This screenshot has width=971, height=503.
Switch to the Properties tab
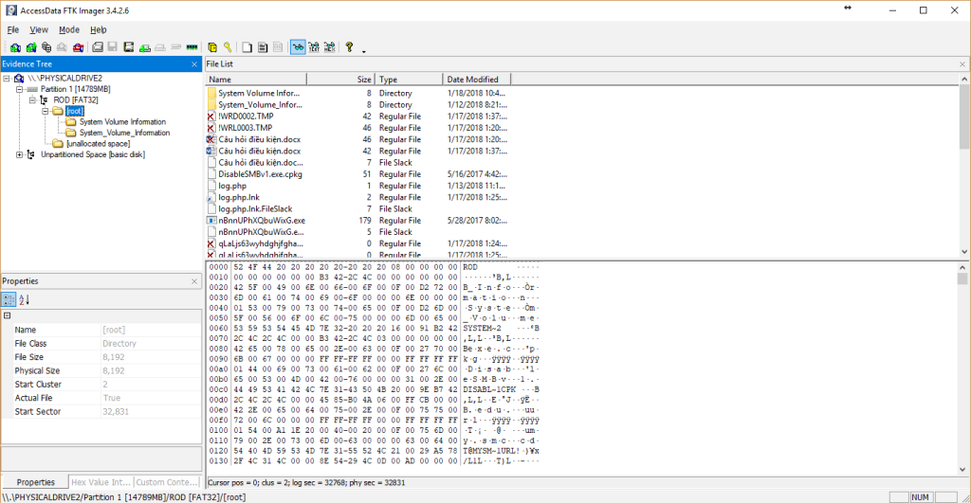point(35,482)
